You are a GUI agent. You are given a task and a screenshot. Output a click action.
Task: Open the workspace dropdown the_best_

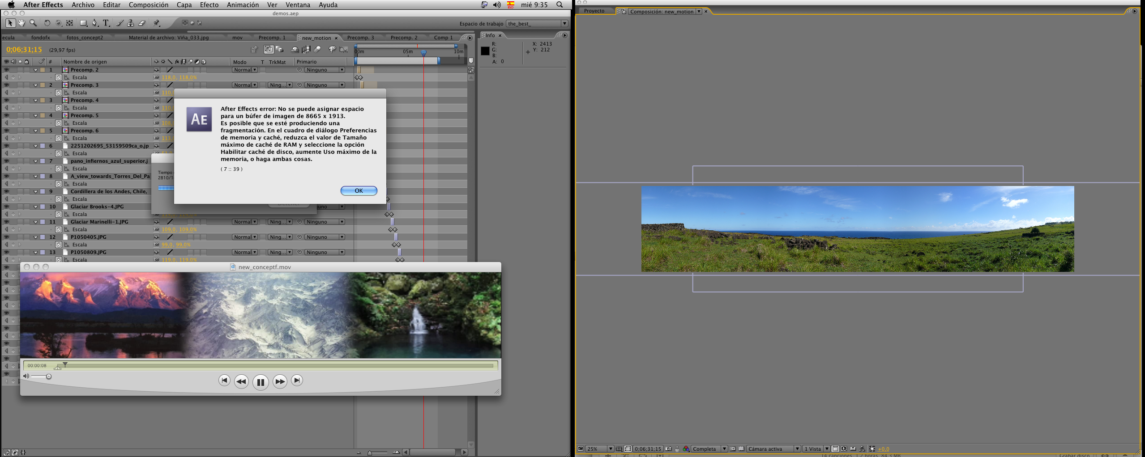pyautogui.click(x=537, y=24)
